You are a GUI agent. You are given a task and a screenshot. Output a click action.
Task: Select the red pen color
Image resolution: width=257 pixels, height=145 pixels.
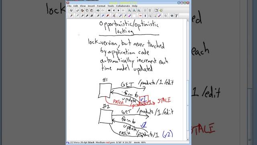(107, 16)
